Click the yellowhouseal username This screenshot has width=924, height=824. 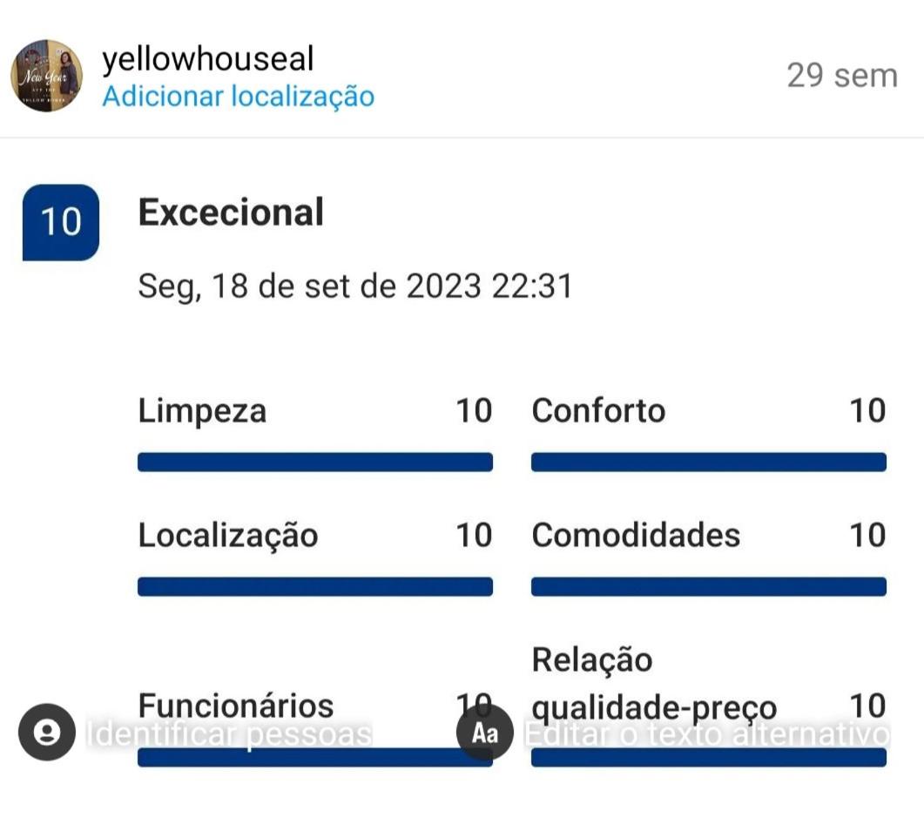[207, 59]
